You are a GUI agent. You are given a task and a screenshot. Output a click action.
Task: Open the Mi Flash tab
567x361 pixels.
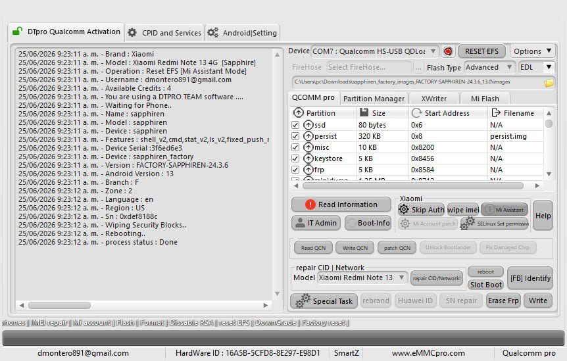(x=485, y=99)
